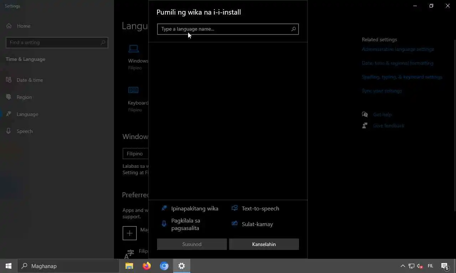Open Spelling, typing, & keyboard settings link

point(402,77)
